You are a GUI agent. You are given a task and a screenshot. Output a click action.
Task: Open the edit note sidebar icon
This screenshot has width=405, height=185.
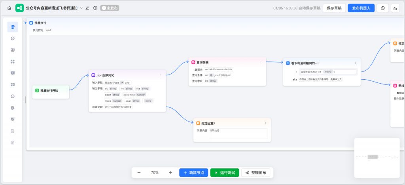(x=13, y=131)
